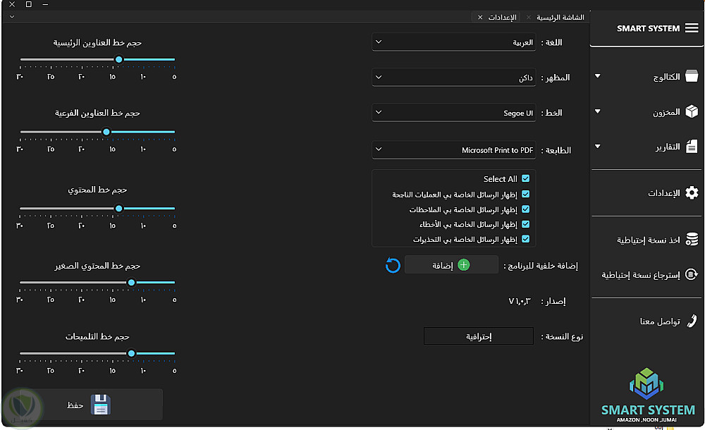
Task: Click the inventory (المخزون) box icon
Action: 692,111
